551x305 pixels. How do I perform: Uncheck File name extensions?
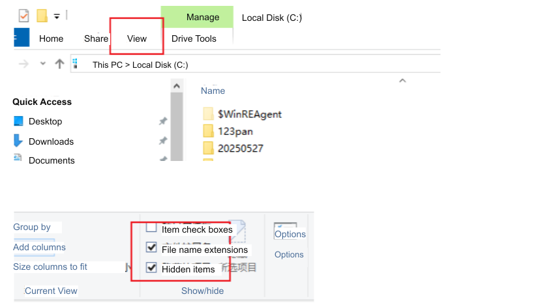151,248
